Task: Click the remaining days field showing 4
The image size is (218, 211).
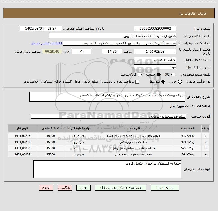Action: tap(82, 51)
